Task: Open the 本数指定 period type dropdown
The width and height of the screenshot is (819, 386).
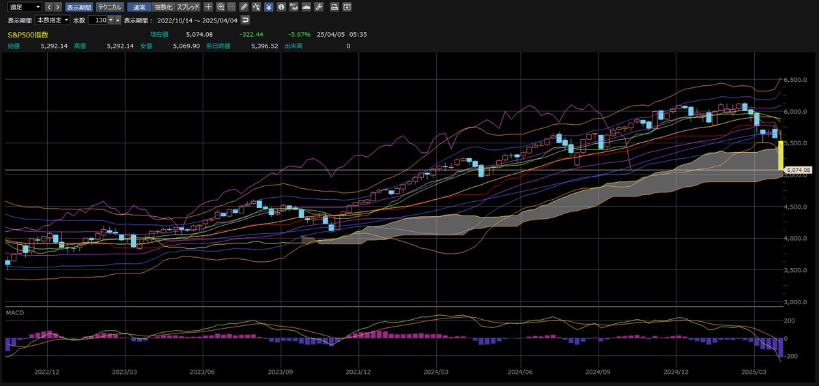Action: 52,20
